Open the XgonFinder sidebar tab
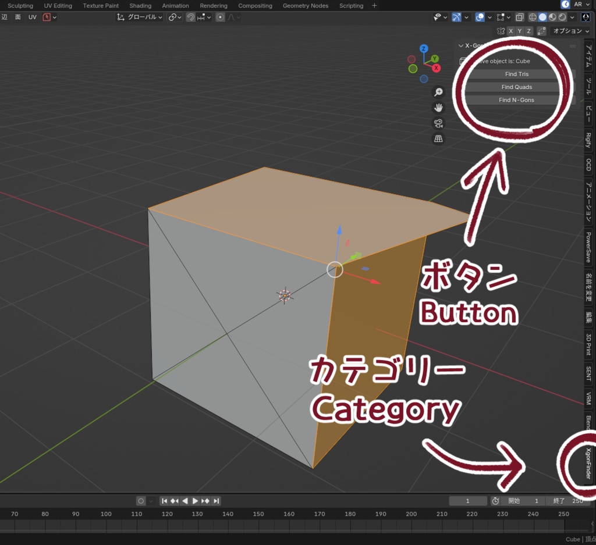 (x=588, y=464)
